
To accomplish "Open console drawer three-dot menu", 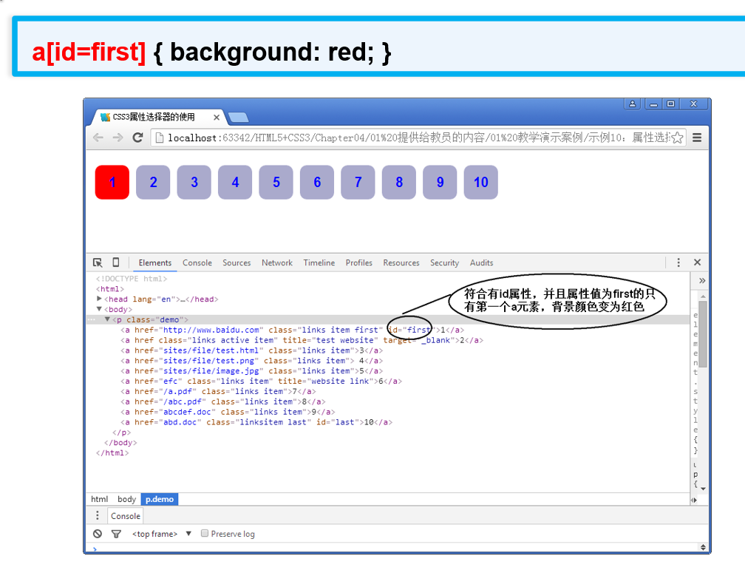I will 98,515.
